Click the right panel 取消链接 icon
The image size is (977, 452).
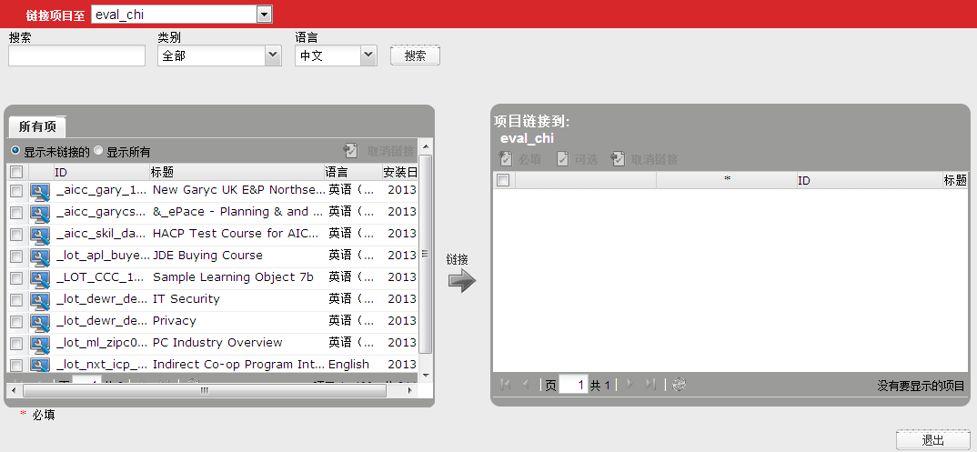618,159
